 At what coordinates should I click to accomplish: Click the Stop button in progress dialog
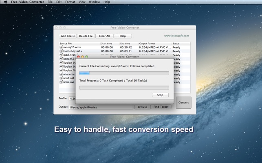tap(160, 95)
